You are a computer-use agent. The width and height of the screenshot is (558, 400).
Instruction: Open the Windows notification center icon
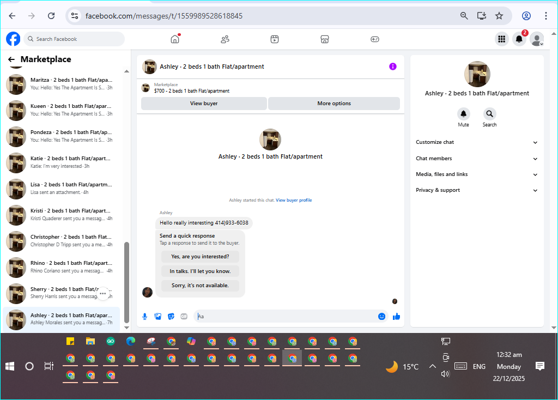(x=540, y=366)
